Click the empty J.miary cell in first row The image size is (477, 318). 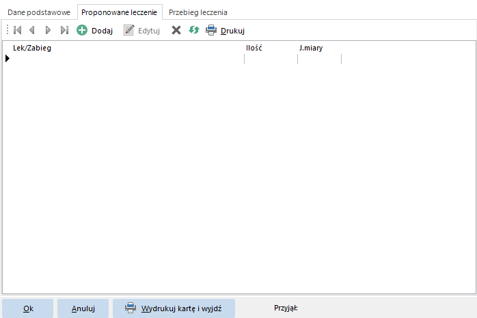[319, 59]
